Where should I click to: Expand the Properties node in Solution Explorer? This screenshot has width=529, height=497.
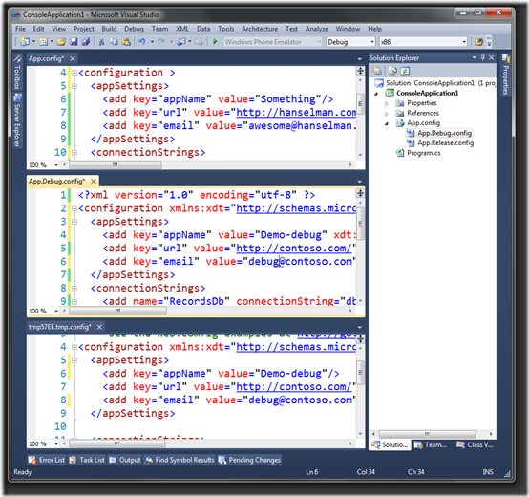(x=387, y=103)
